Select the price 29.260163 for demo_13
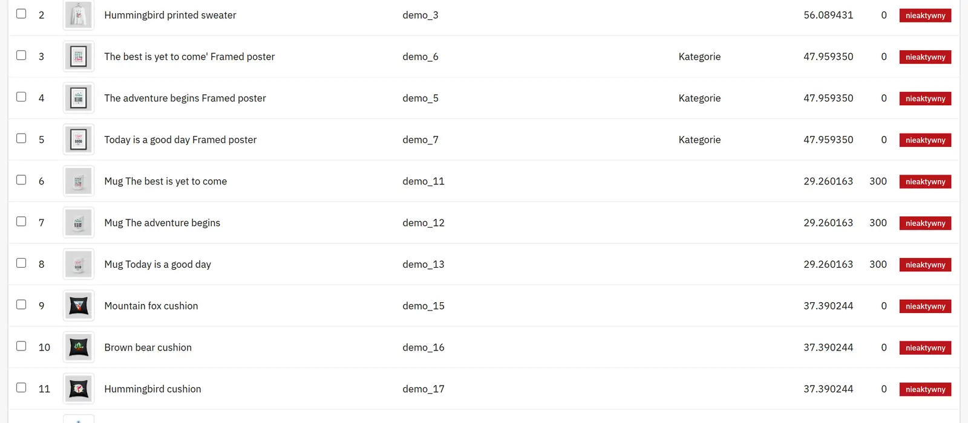Screen dimensions: 968x423 tap(828, 264)
